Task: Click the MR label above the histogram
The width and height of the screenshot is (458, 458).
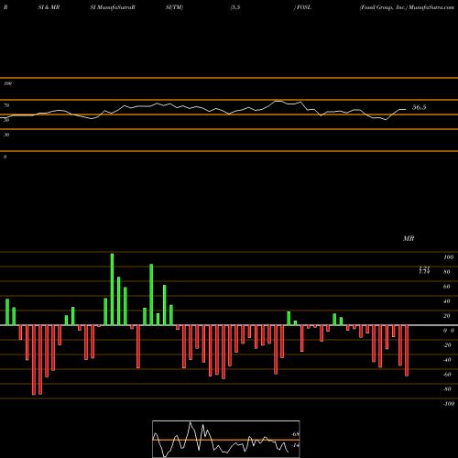Action: [409, 238]
